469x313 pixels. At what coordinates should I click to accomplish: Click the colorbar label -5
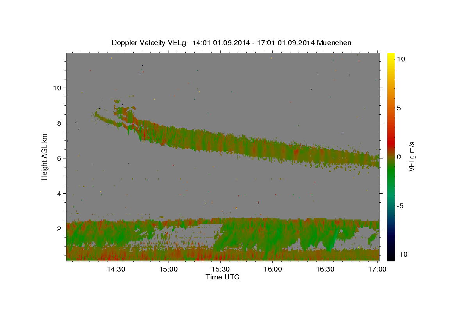coord(400,206)
